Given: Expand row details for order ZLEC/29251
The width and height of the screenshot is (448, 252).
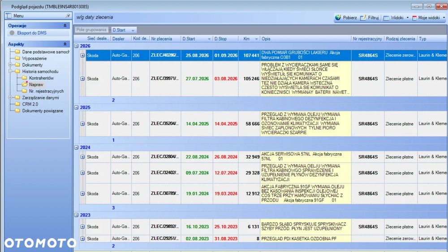Looking at the screenshot, I should (82, 239).
